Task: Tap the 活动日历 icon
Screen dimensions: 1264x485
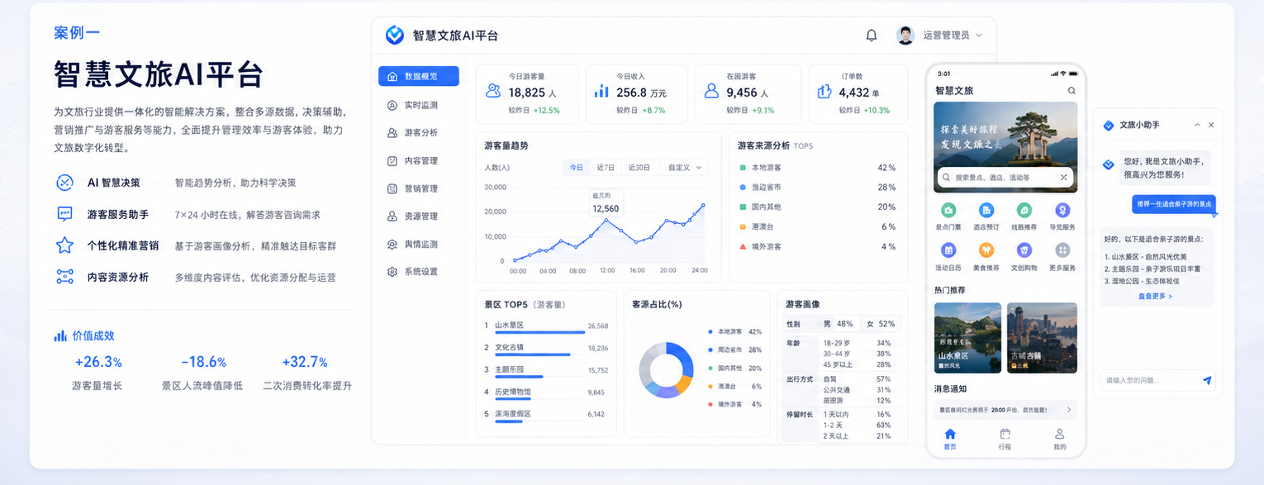Action: [948, 250]
